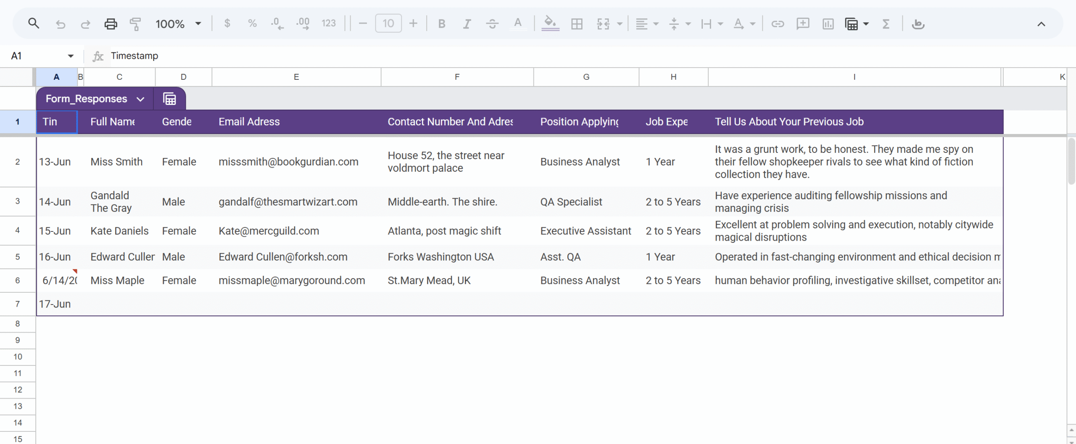Select column A header
This screenshot has width=1076, height=444.
(x=56, y=77)
